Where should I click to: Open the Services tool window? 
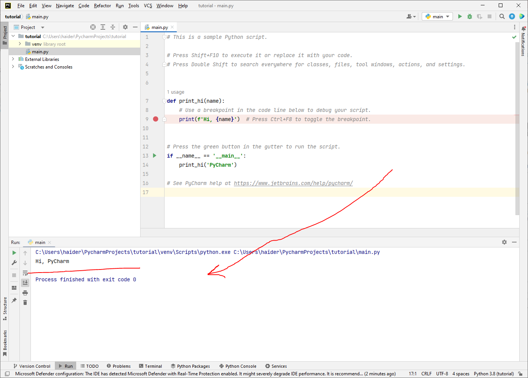tap(276, 366)
